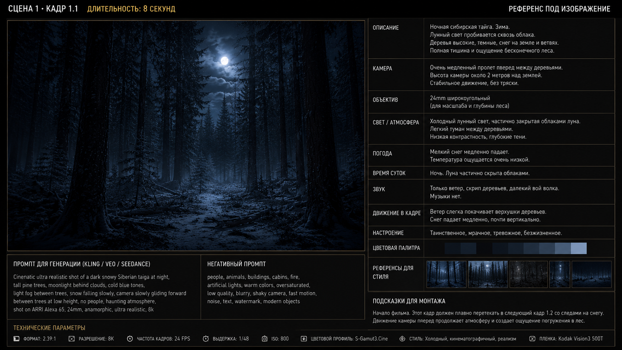
Task: Click the main moonlit forest image
Action: tap(186, 135)
